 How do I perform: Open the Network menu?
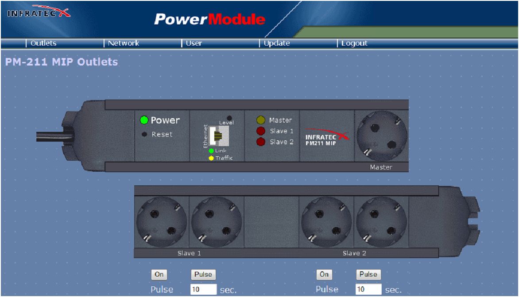pos(124,43)
